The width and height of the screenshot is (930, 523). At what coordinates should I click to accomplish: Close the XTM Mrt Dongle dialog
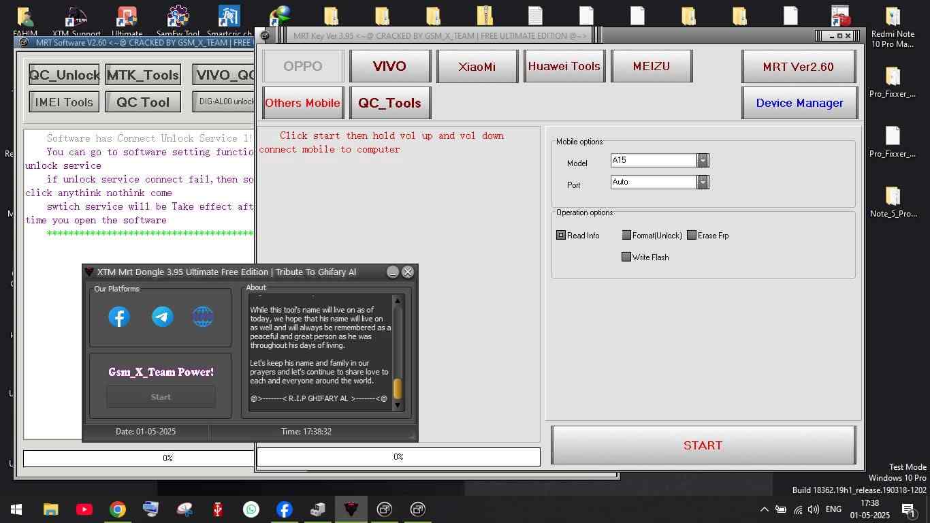[x=408, y=272]
